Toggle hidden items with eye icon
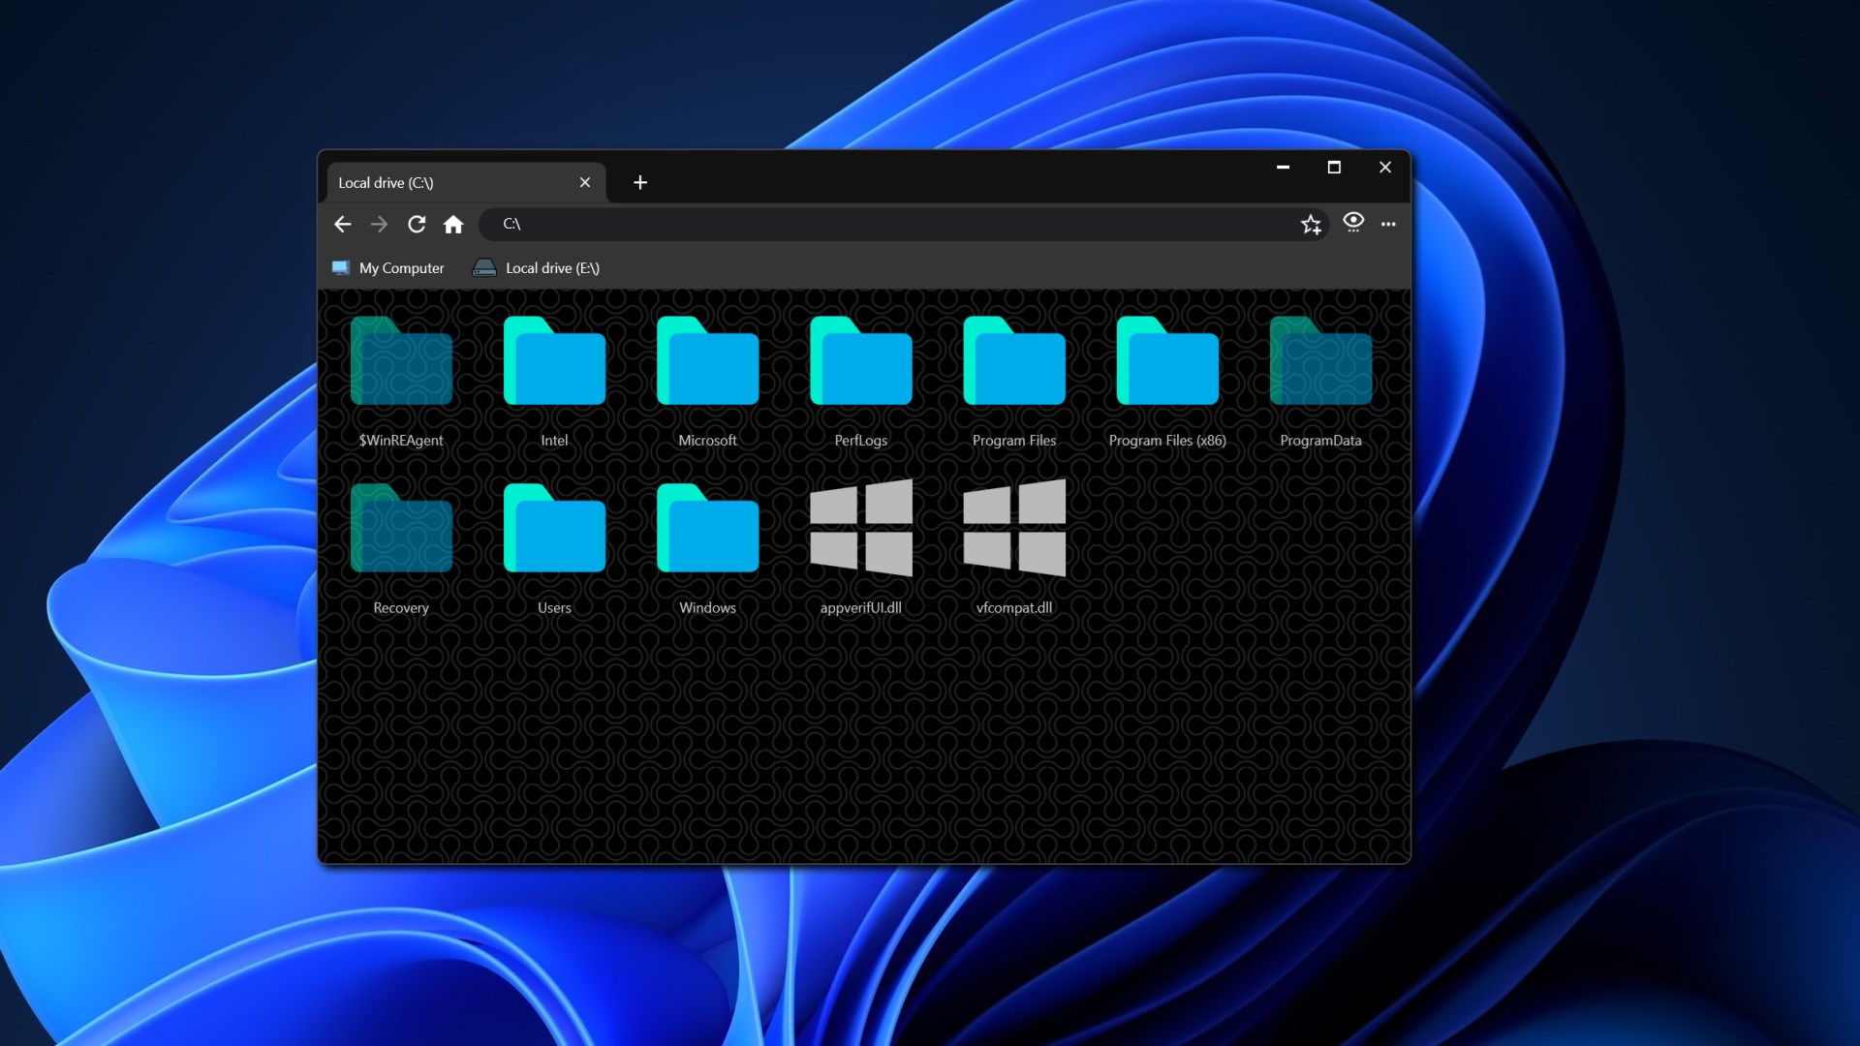The width and height of the screenshot is (1860, 1046). click(x=1353, y=223)
